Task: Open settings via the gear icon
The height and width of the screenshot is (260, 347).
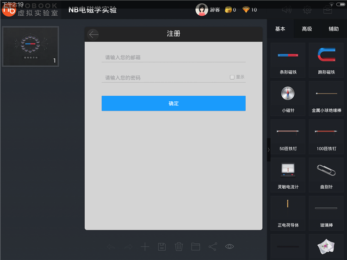Action: point(307,10)
